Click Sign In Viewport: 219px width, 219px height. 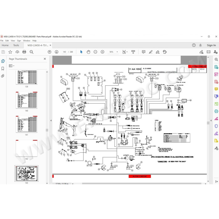pyautogui.click(x=211, y=45)
